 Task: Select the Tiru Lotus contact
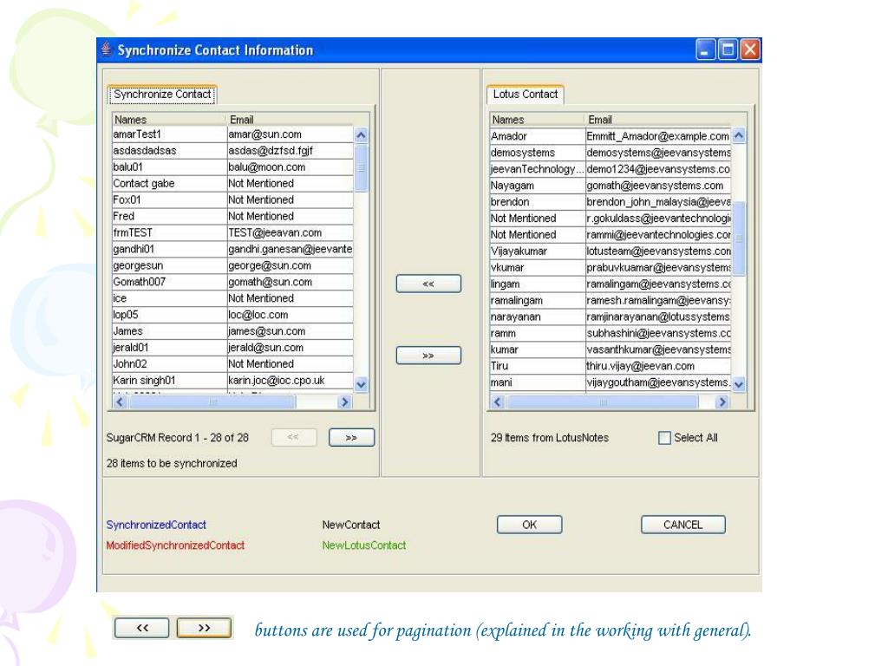click(x=610, y=367)
